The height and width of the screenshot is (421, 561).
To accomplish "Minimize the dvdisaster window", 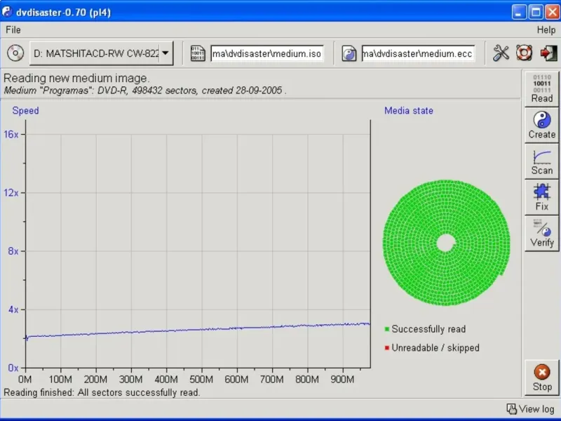I will point(518,12).
